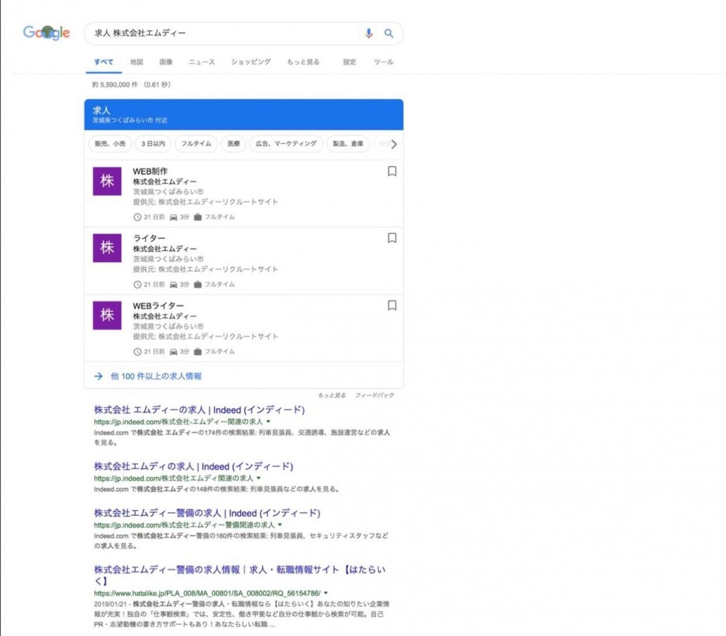The image size is (726, 636).
Task: Click the Google logo
Action: 47,33
